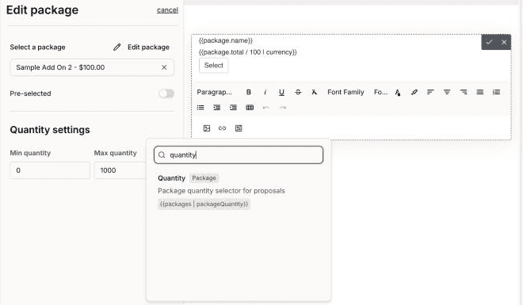Click the Package tag label
Screen dimensions: 523x305
pos(204,178)
